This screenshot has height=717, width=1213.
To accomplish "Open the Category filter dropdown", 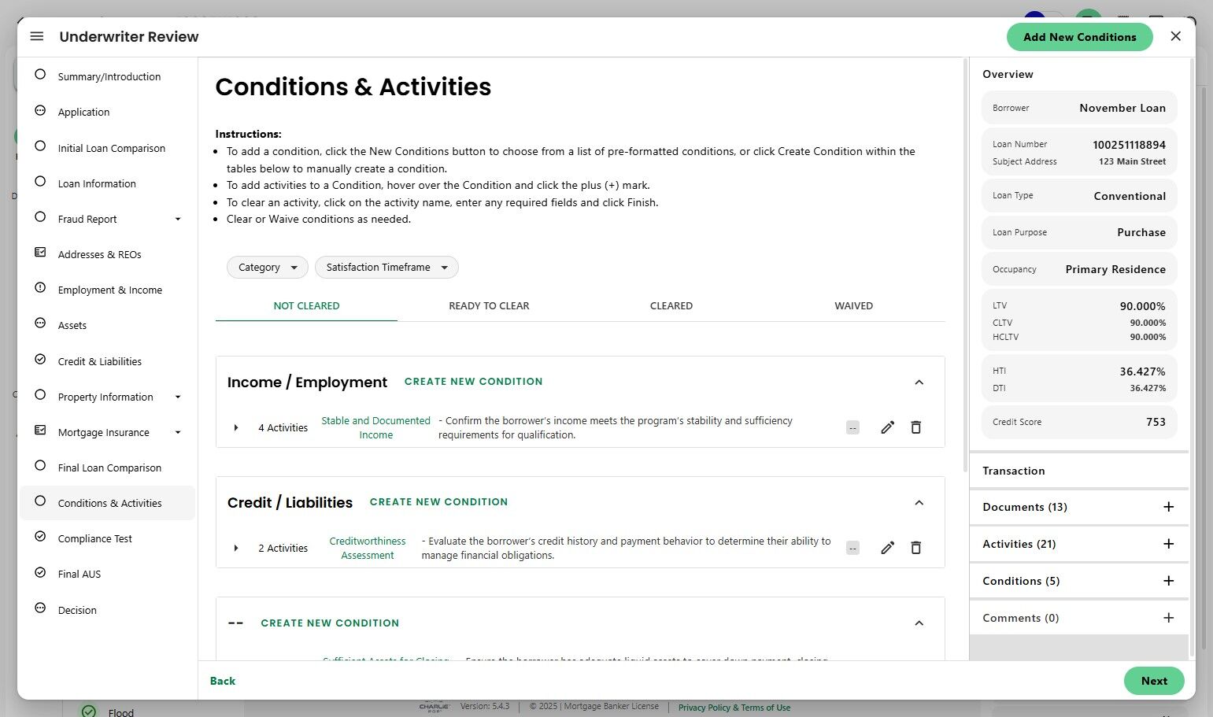I will (x=267, y=268).
